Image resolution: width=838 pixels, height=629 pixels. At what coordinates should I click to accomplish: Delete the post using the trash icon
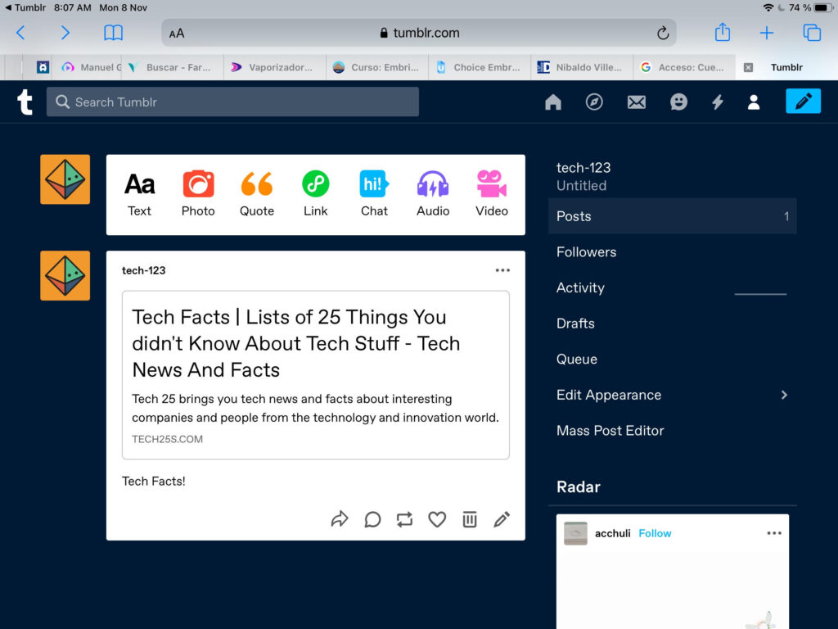click(x=469, y=519)
